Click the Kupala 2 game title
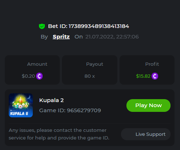 click(x=51, y=100)
